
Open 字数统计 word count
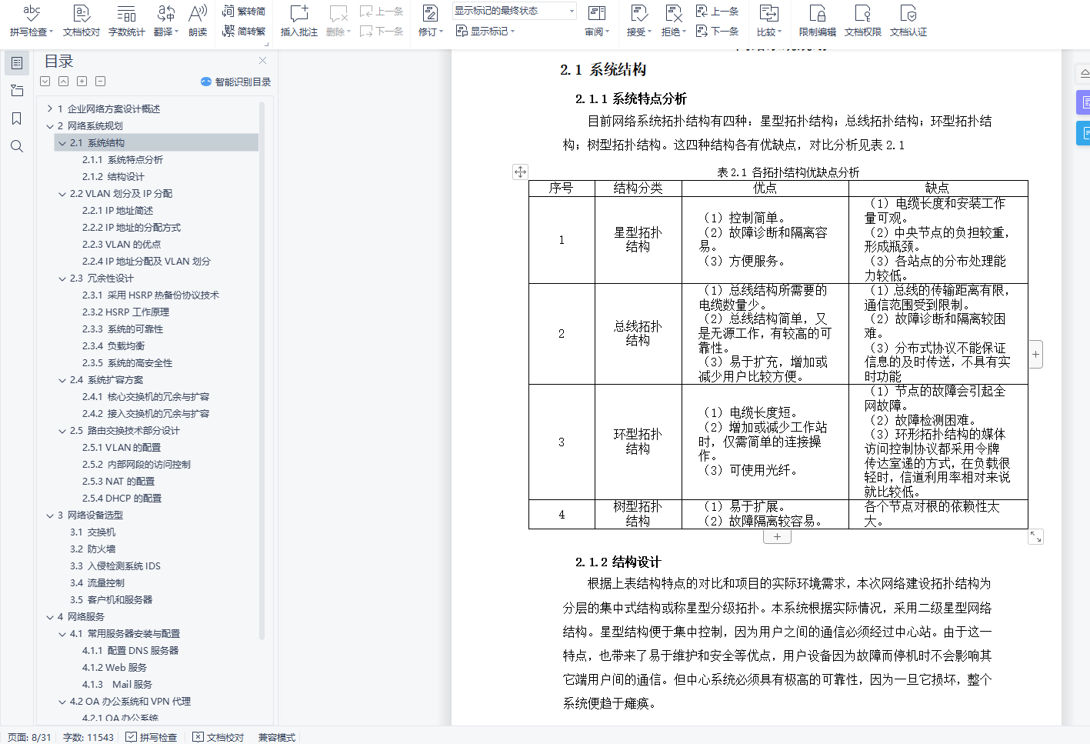(x=126, y=21)
